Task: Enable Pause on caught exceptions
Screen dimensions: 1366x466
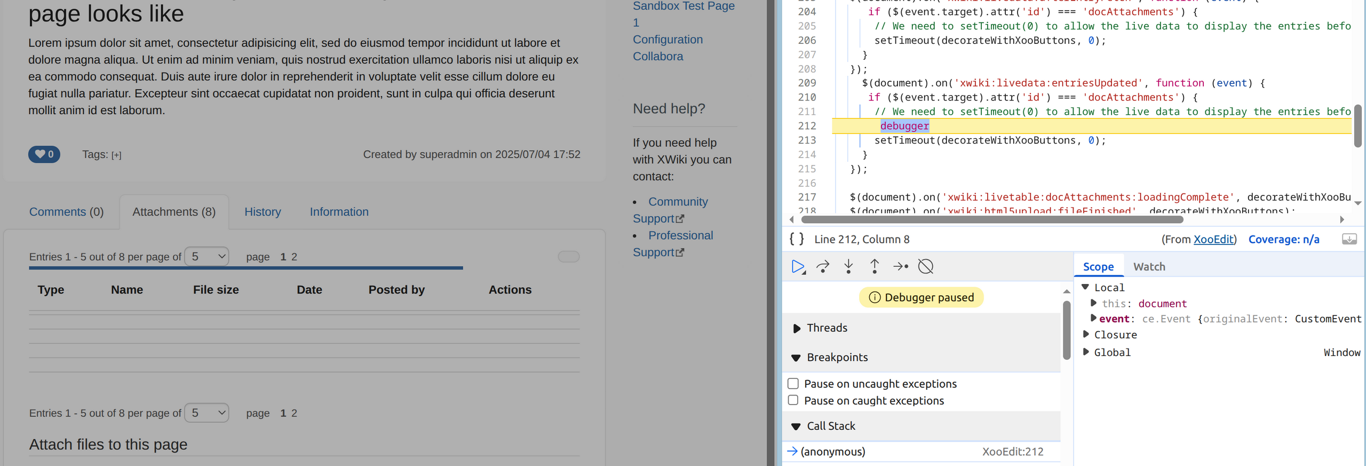Action: tap(793, 400)
